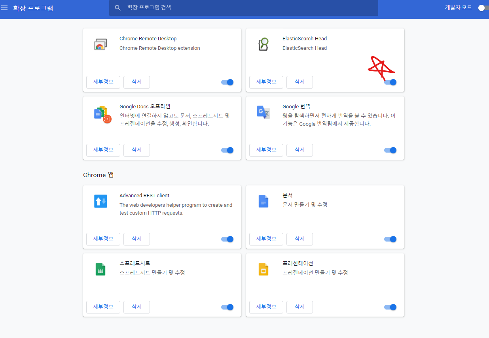489x338 pixels.
Task: Open 세부정보 for Chrome Remote Desktop
Action: click(103, 82)
